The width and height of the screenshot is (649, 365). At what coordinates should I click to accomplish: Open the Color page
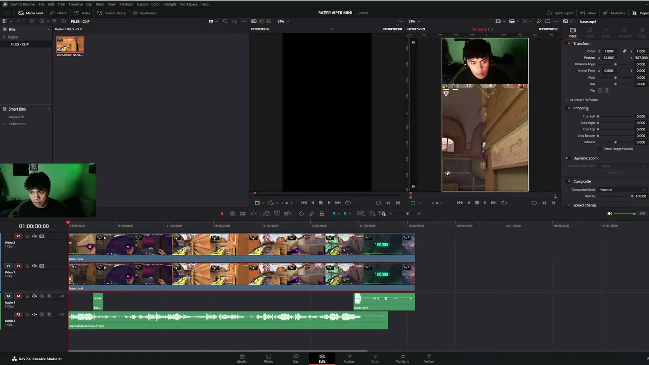pyautogui.click(x=375, y=358)
